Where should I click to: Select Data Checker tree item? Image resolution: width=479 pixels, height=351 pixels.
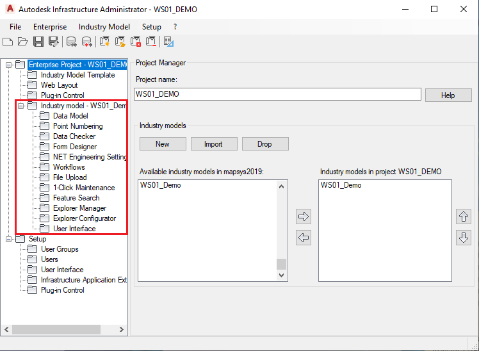click(x=74, y=136)
